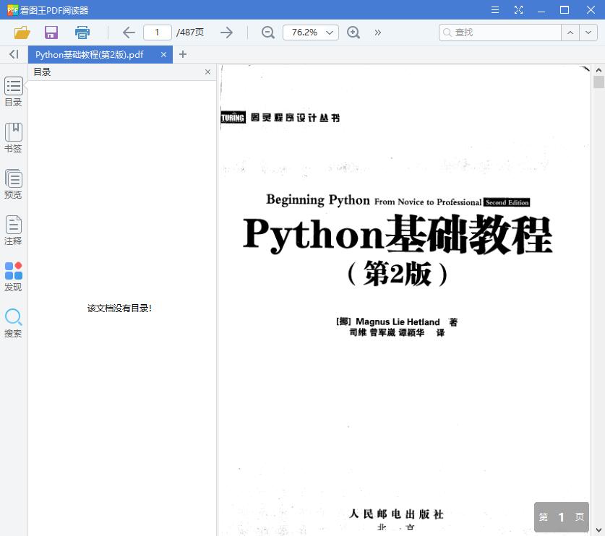Click the vertical scrollbar thumb
Image resolution: width=605 pixels, height=536 pixels.
click(598, 82)
